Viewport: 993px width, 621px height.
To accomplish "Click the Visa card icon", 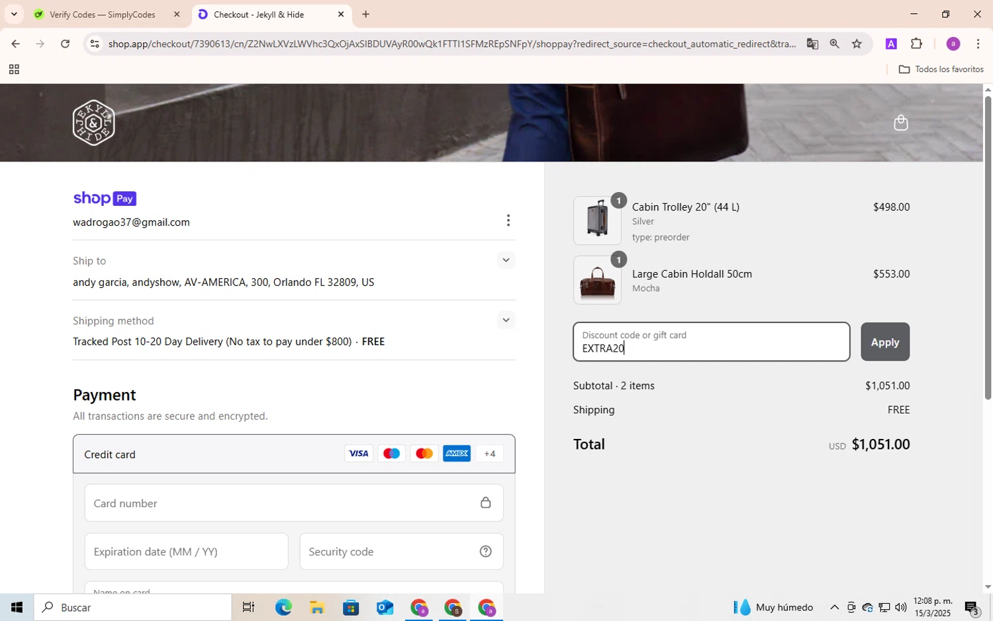I will [x=358, y=454].
